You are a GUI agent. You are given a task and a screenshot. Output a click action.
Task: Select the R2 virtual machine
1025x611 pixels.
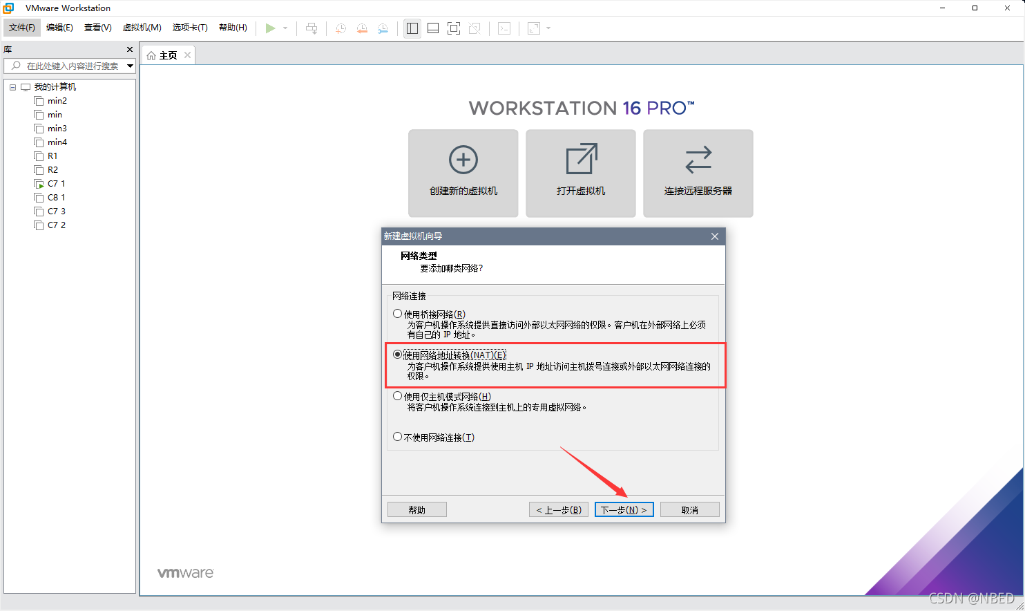point(52,170)
